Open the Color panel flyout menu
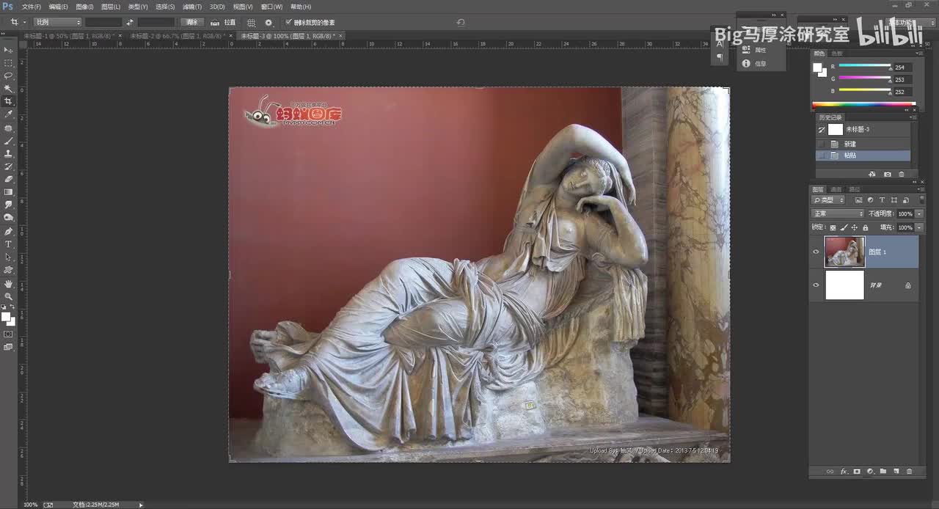Viewport: 939px width, 509px height. [x=920, y=54]
